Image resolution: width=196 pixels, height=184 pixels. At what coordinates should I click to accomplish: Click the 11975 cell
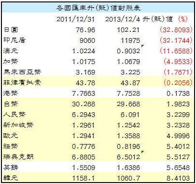[130, 40]
